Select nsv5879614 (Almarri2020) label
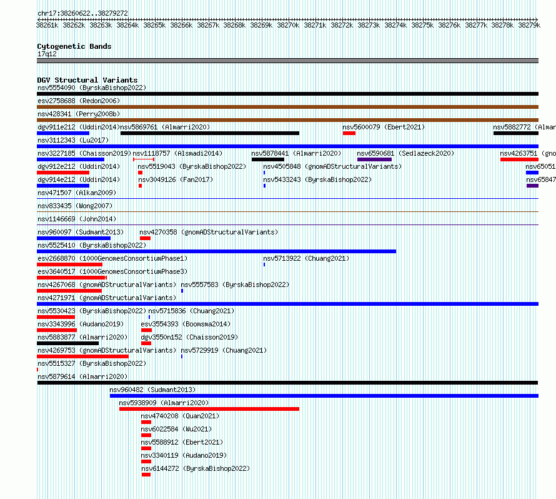556x499 pixels. [82, 376]
